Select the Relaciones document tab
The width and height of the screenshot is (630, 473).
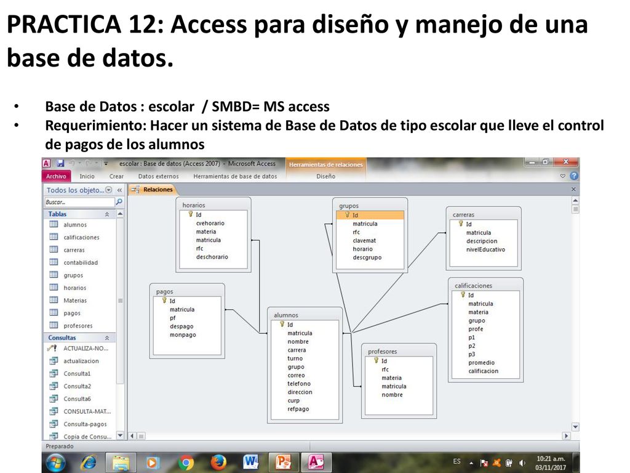click(153, 190)
